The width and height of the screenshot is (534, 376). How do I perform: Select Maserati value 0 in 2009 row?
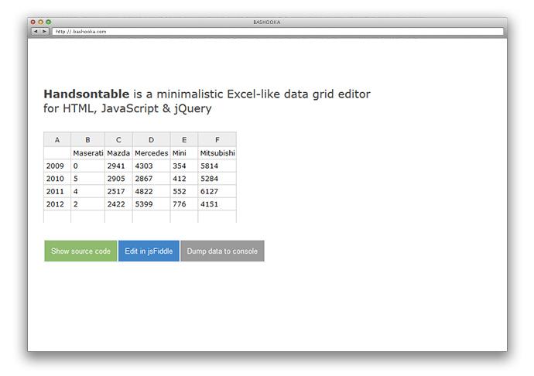click(88, 166)
